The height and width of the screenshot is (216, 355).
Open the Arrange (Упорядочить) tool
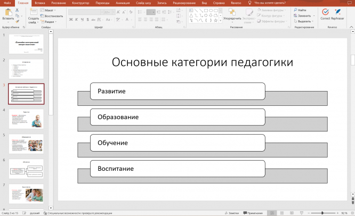232,13
